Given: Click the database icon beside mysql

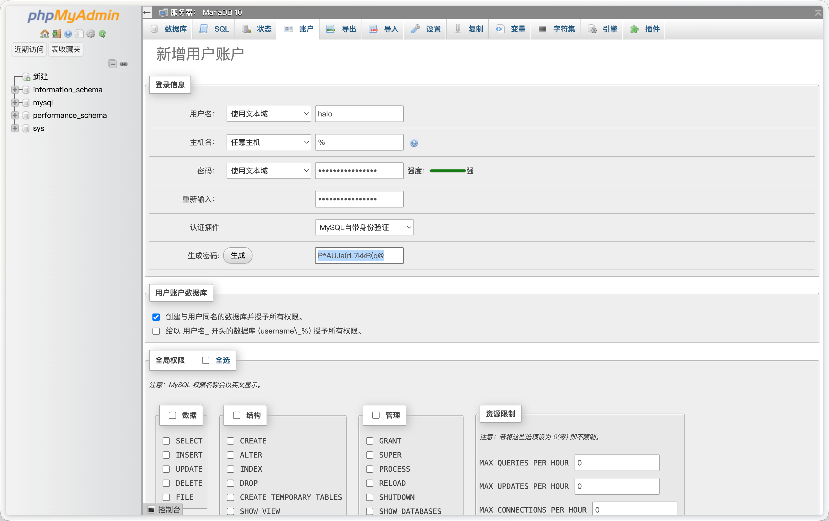Looking at the screenshot, I should 26,103.
